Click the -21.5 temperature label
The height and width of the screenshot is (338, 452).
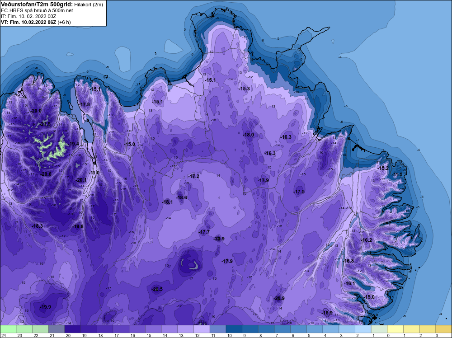[x=45, y=124]
